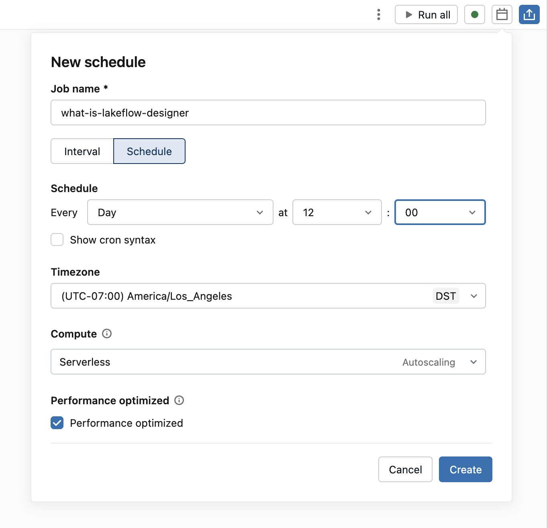The height and width of the screenshot is (528, 547).
Task: Click the Run all button
Action: pos(426,15)
